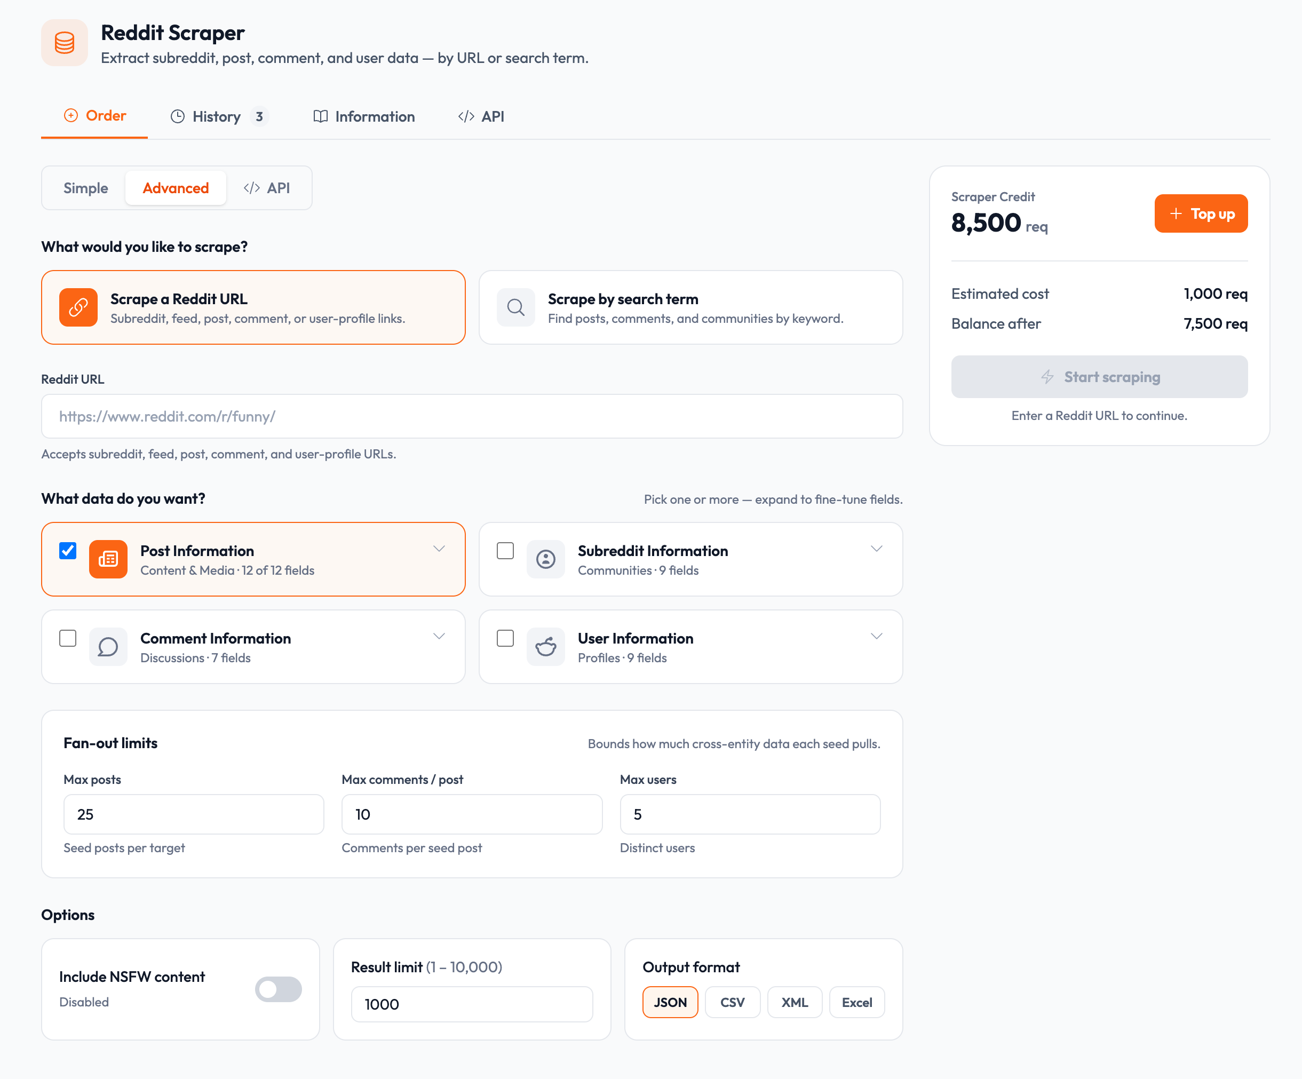Click the "Disabled" NSFW status text
This screenshot has width=1302, height=1079.
[84, 1002]
